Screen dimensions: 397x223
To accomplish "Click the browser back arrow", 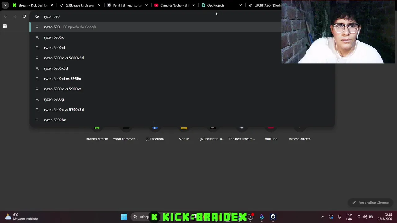I will (6, 16).
